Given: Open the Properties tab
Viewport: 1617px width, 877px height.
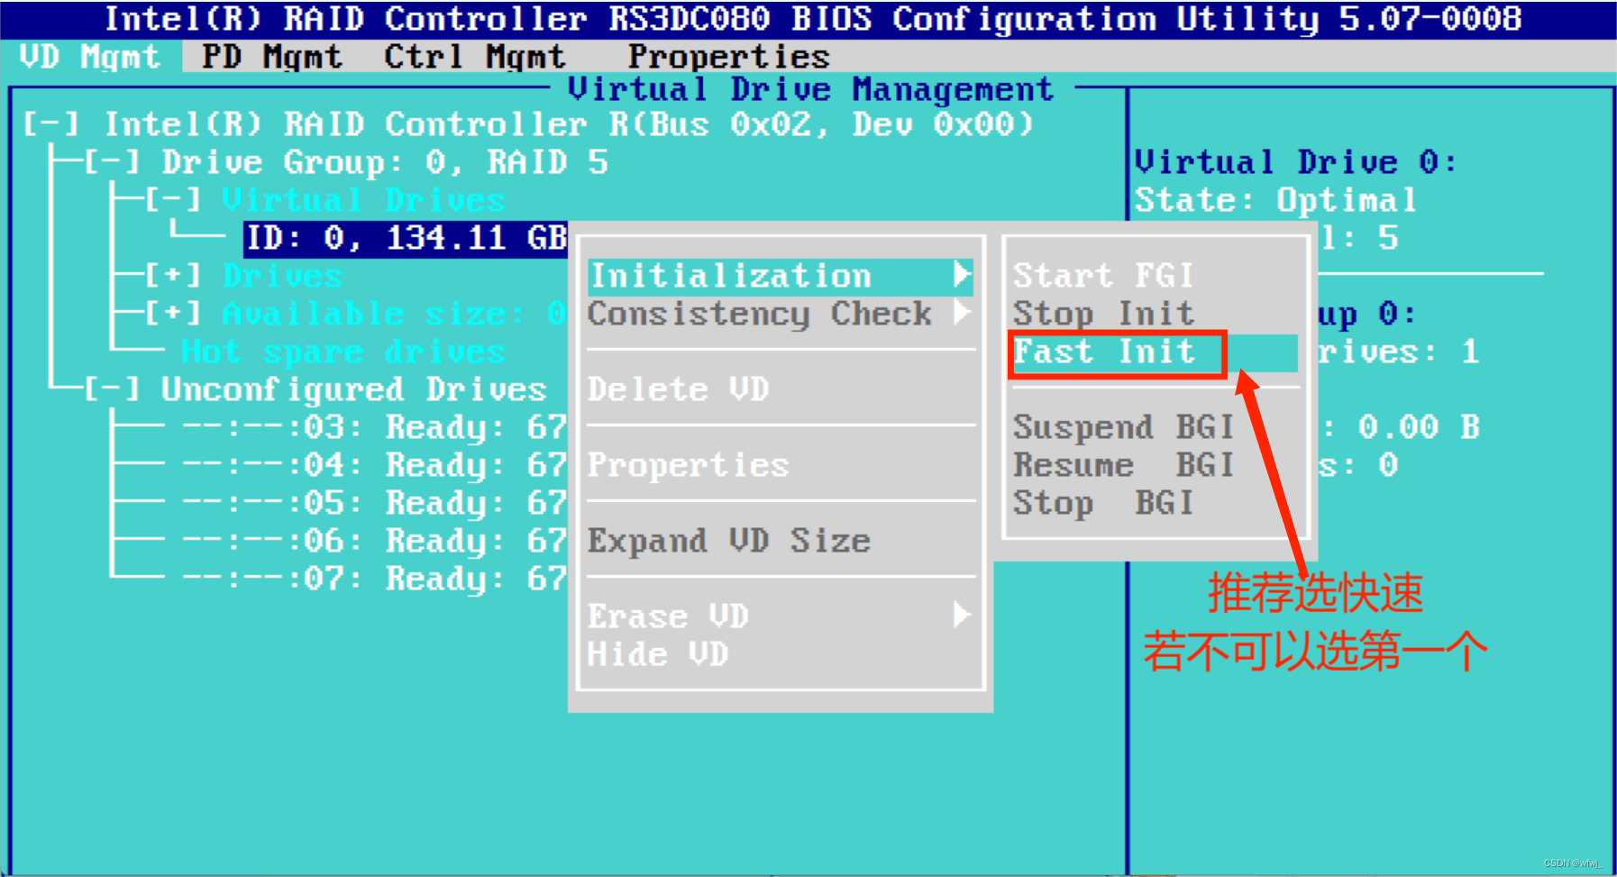Looking at the screenshot, I should tap(728, 57).
